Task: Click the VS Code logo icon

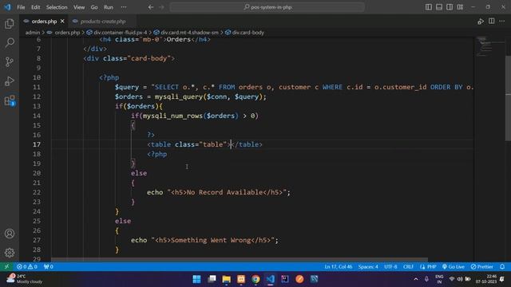Action: 7,7
